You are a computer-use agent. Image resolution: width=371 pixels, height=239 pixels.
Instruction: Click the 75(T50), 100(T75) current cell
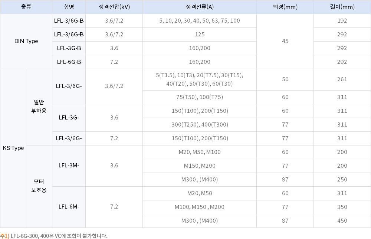click(200, 97)
